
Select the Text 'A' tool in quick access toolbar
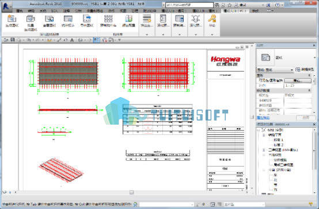point(72,40)
